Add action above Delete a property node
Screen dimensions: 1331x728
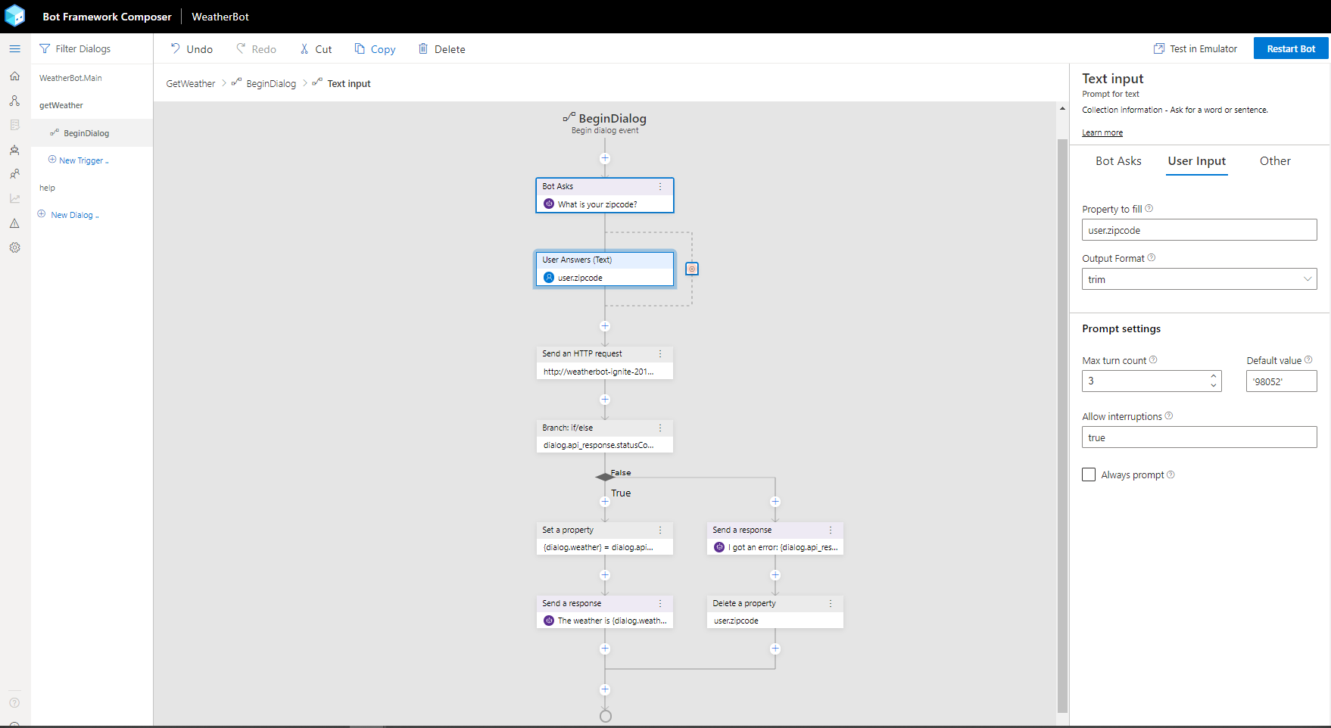(x=775, y=575)
